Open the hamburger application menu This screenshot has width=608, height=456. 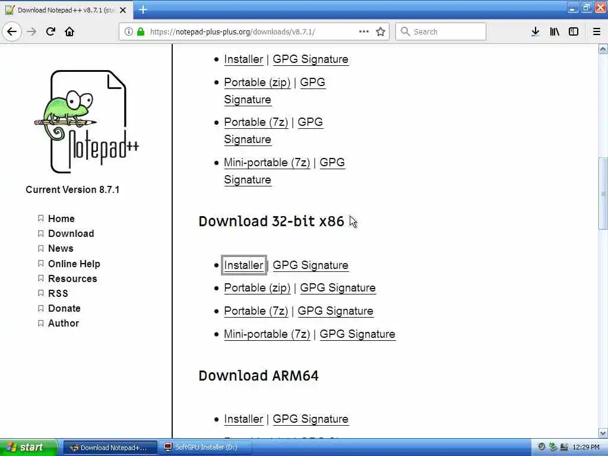pyautogui.click(x=597, y=31)
